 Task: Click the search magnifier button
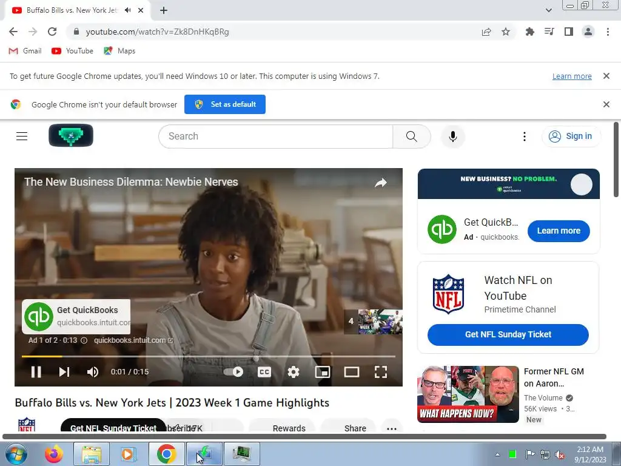tap(412, 137)
